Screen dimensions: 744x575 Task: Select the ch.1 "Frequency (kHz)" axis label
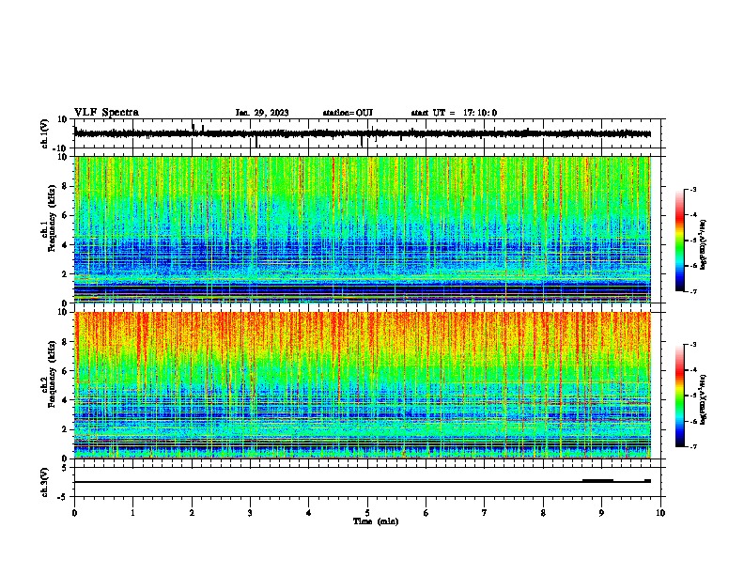(x=52, y=219)
